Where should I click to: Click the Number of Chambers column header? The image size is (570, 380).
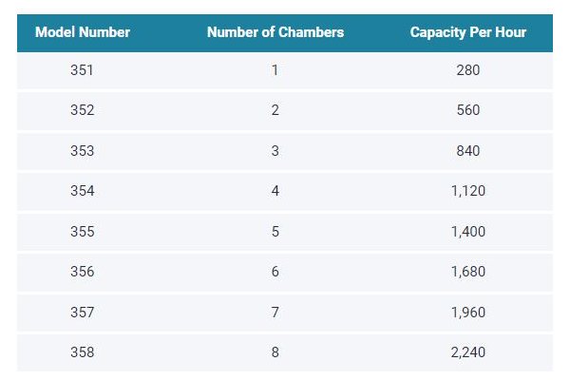275,32
